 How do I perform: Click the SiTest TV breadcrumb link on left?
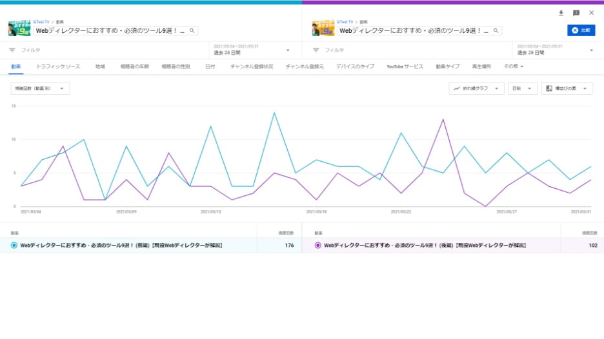click(x=42, y=21)
